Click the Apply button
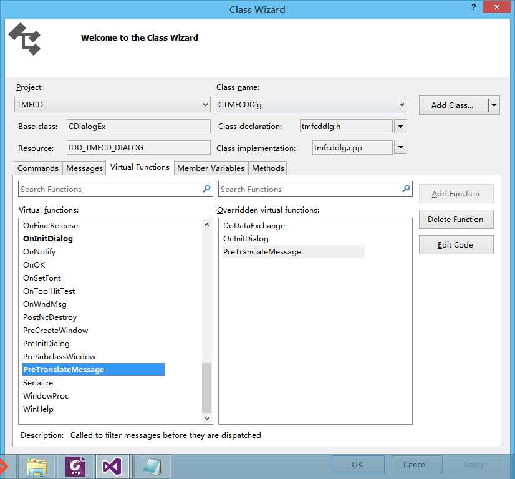 tap(474, 465)
